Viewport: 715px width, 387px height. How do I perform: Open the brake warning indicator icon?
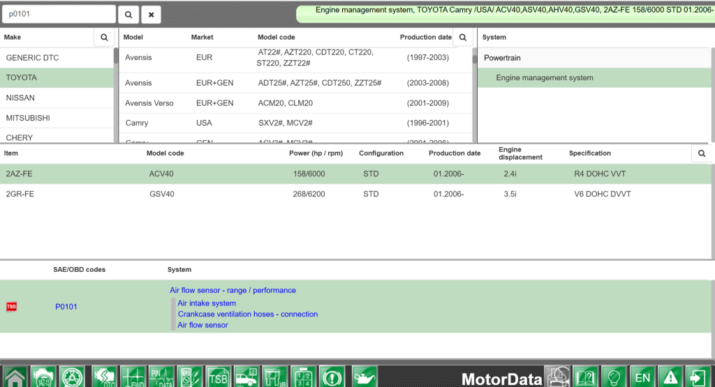(x=332, y=377)
